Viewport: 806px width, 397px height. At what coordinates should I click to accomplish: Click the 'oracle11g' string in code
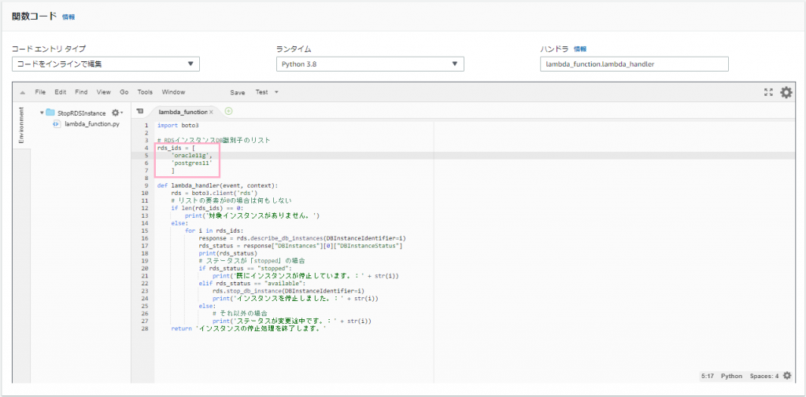coord(192,155)
